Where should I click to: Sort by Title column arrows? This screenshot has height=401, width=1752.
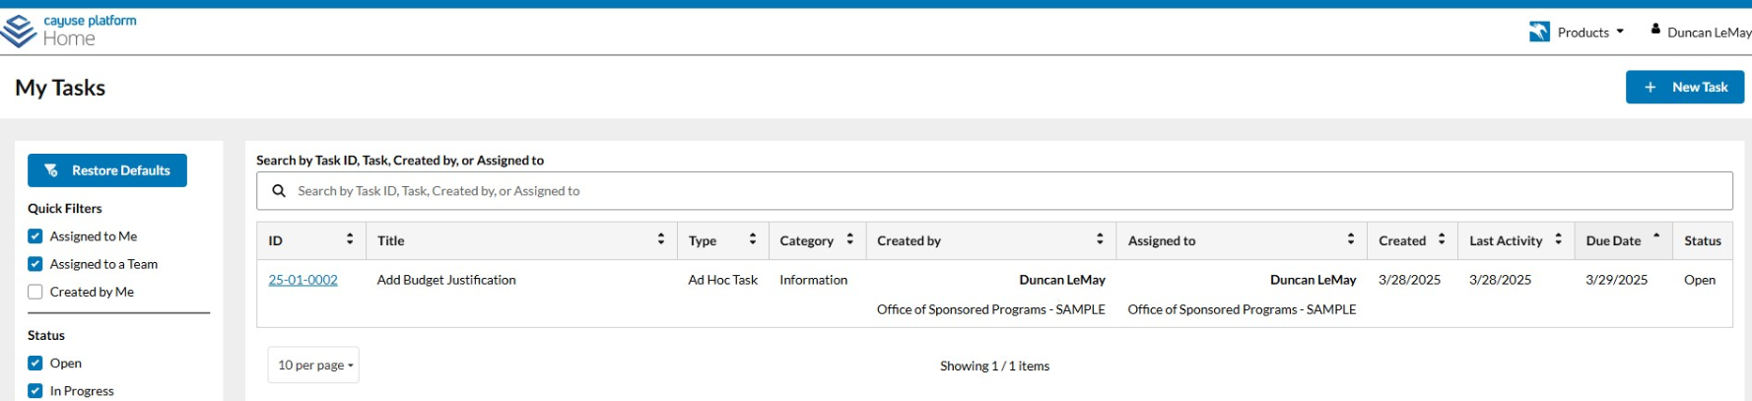(x=661, y=239)
